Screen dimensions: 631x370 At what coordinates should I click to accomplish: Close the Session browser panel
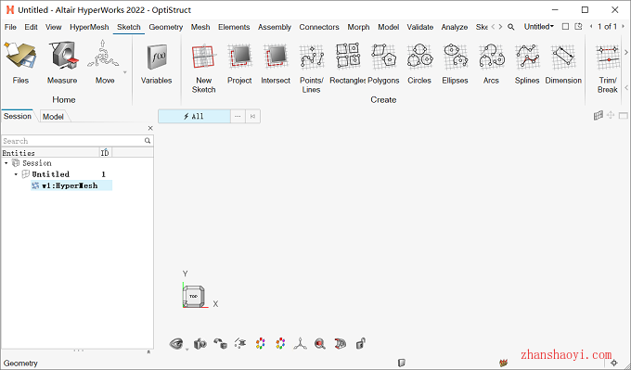(x=150, y=128)
